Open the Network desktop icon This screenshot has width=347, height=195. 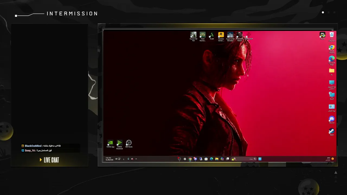(332, 96)
